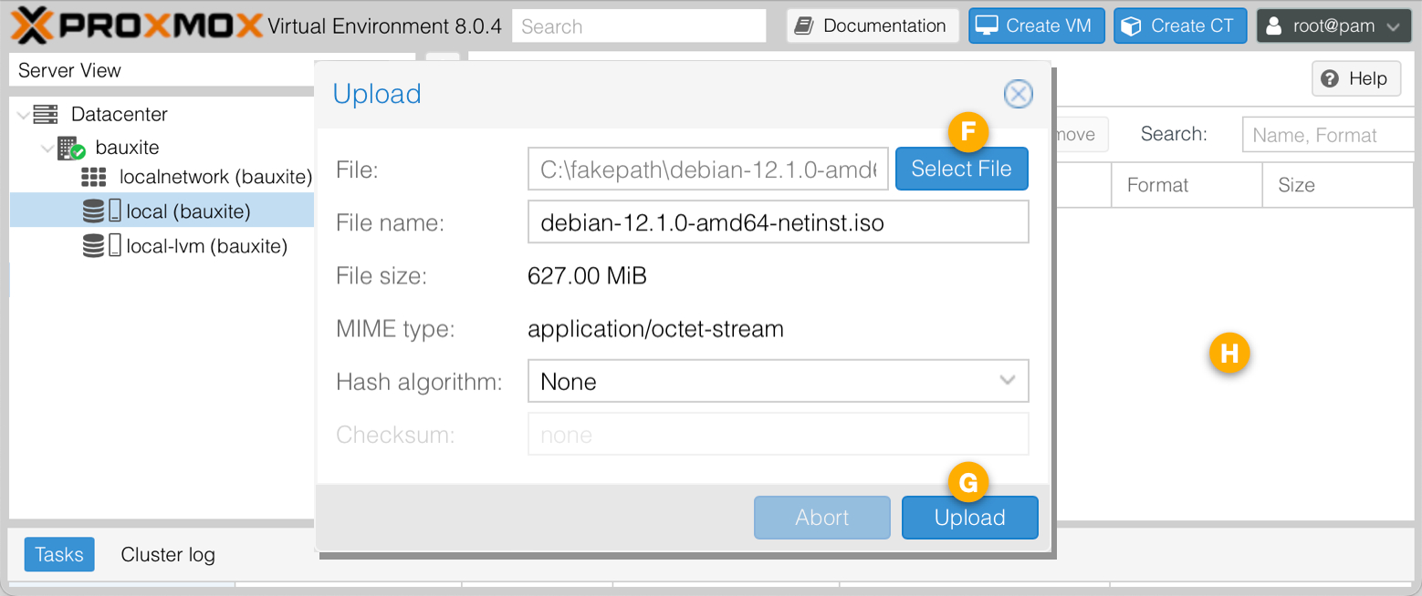Click the local-lvm database icon
Image resolution: width=1422 pixels, height=596 pixels.
click(x=93, y=246)
